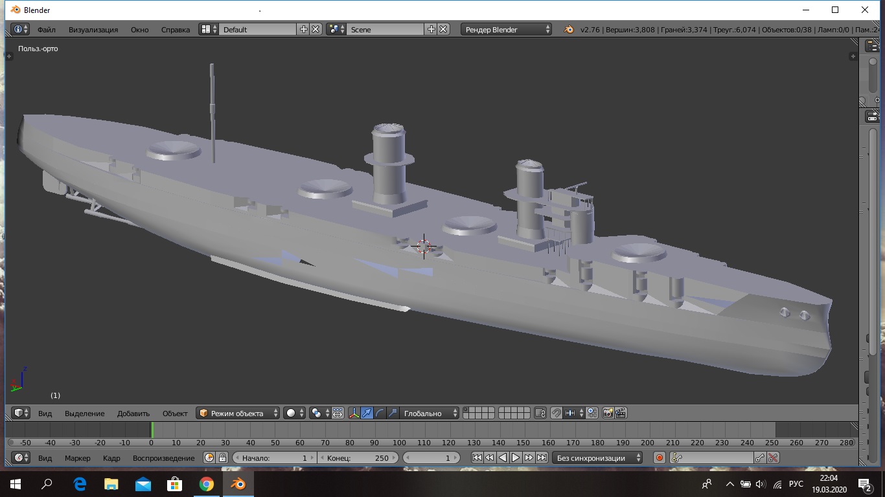Open the Файл menu
Viewport: 885px width, 497px height.
[x=46, y=29]
